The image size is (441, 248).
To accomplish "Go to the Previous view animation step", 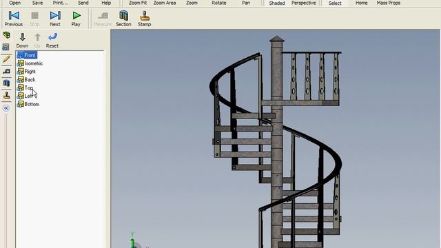I will point(14,19).
